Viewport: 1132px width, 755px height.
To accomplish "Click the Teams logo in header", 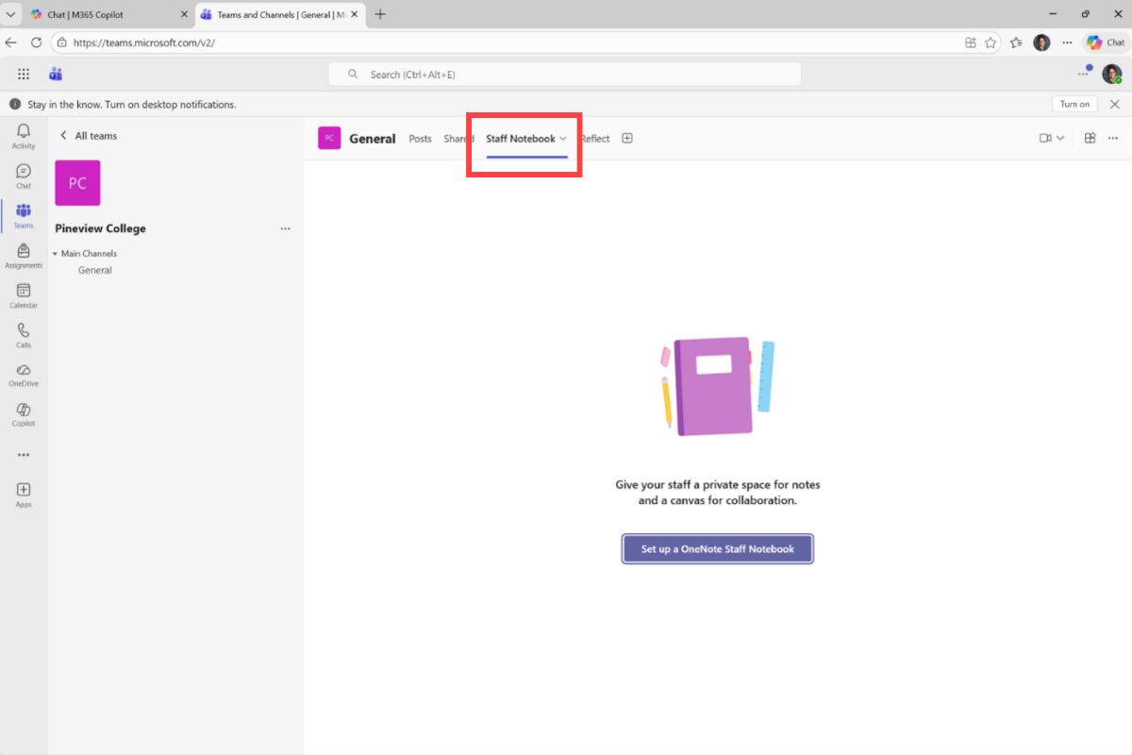I will coord(56,74).
